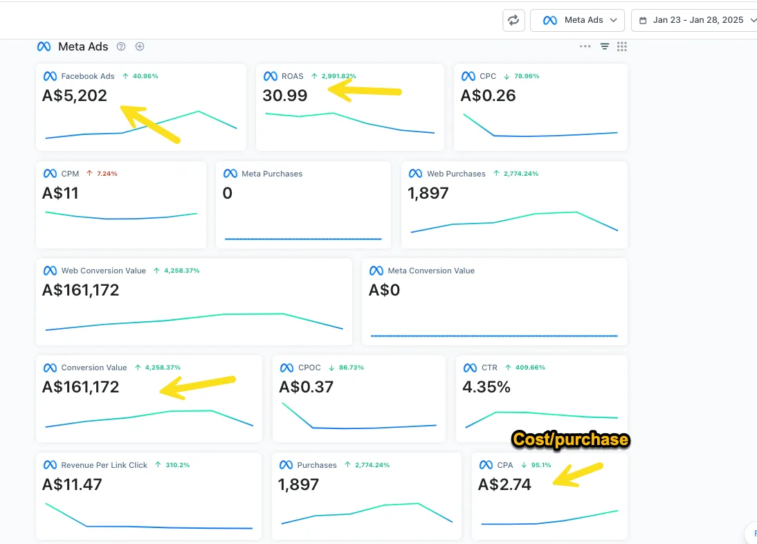
Task: Click the Meta Ads section heading text
Action: 83,46
